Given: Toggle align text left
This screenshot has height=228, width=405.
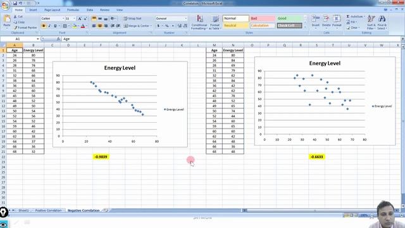Looking at the screenshot, I should click(94, 26).
